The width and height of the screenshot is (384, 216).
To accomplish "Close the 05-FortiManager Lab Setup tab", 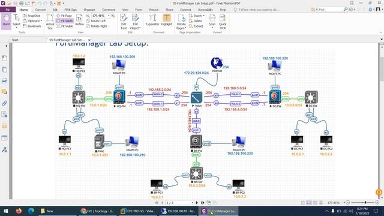I will point(89,40).
